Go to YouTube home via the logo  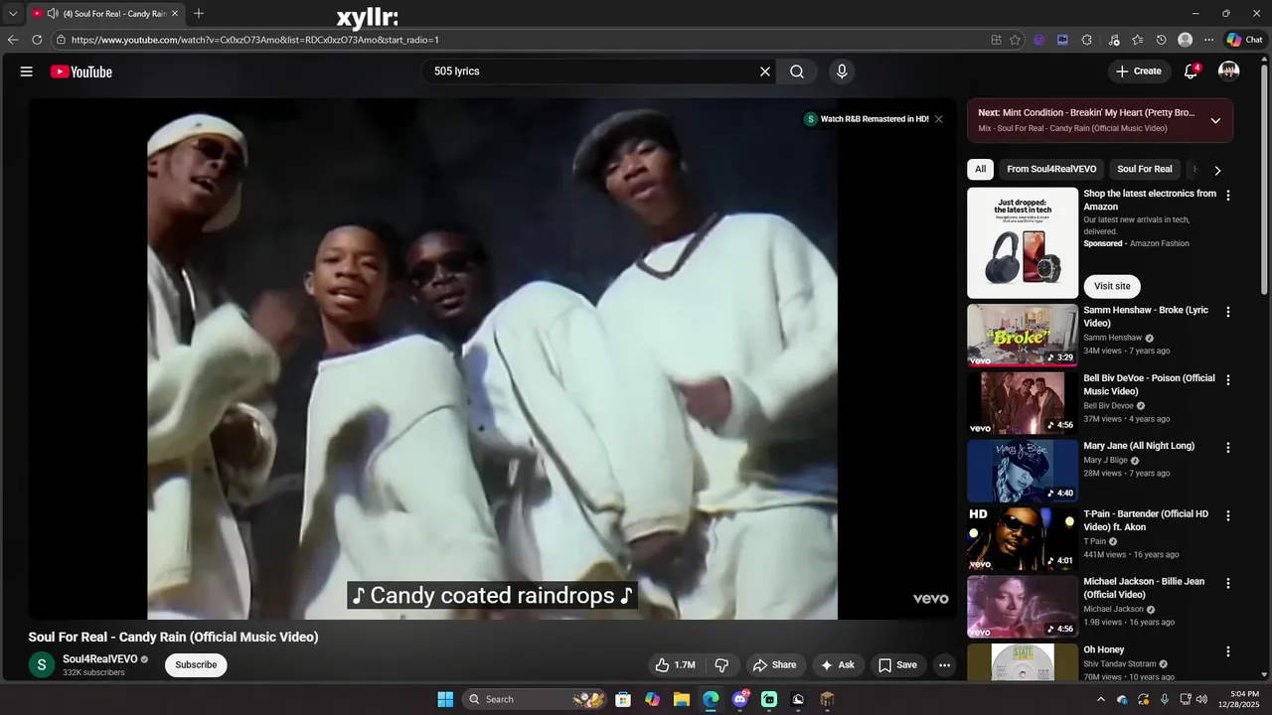(x=81, y=71)
